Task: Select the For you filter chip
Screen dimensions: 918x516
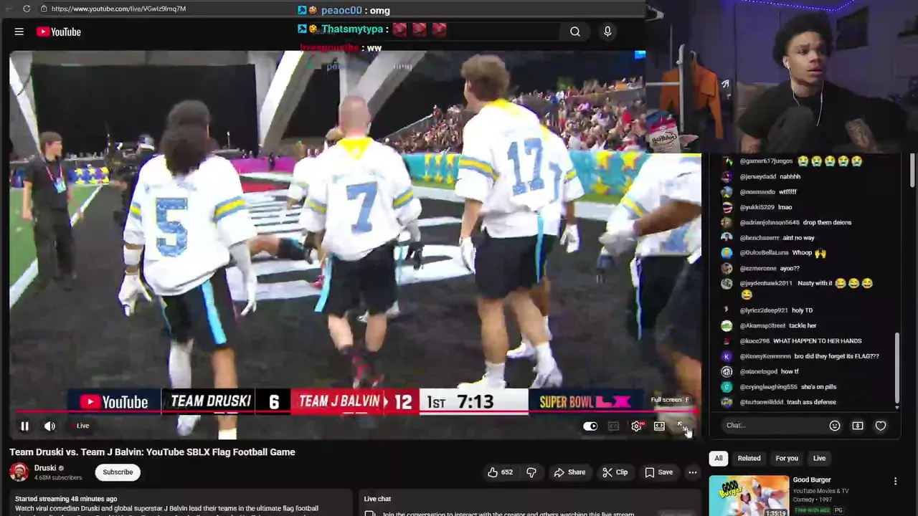Action: coord(787,458)
